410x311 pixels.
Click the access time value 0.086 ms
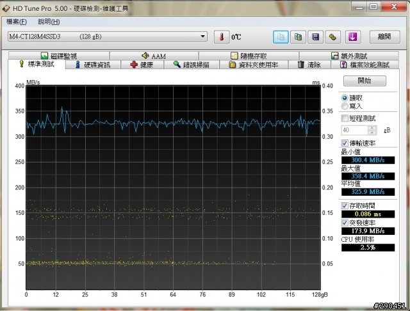[368, 214]
